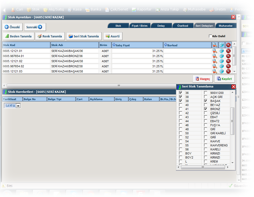Screen dimensions: 254x197
Task: Sort by the Satış Fiyat column arrow
Action: tap(114, 45)
